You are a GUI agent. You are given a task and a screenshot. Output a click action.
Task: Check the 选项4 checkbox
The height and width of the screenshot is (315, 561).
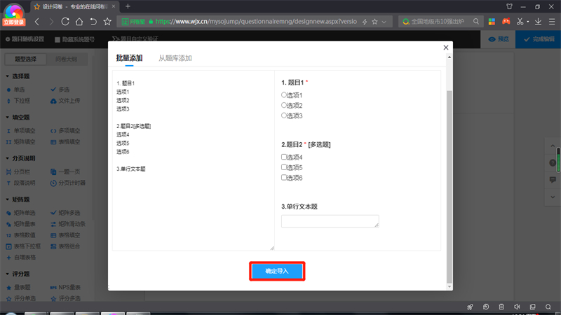point(284,157)
